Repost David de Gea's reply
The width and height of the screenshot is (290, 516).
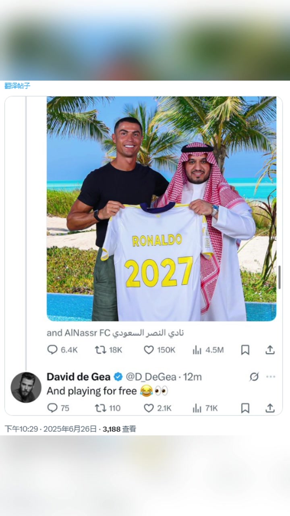pyautogui.click(x=101, y=408)
